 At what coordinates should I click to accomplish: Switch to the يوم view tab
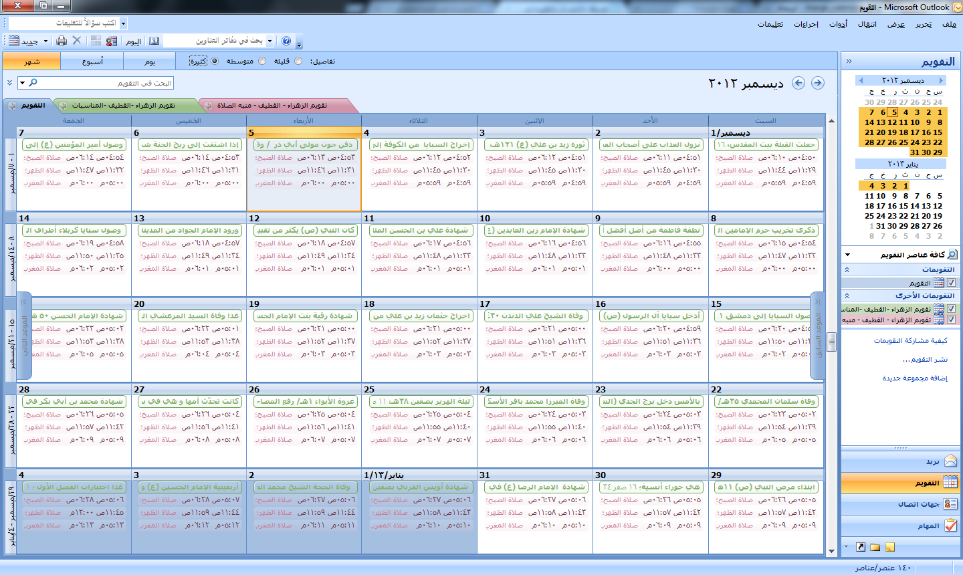point(150,62)
